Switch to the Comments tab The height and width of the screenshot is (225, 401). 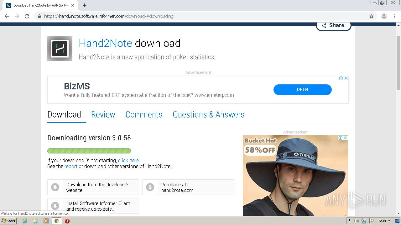point(144,114)
